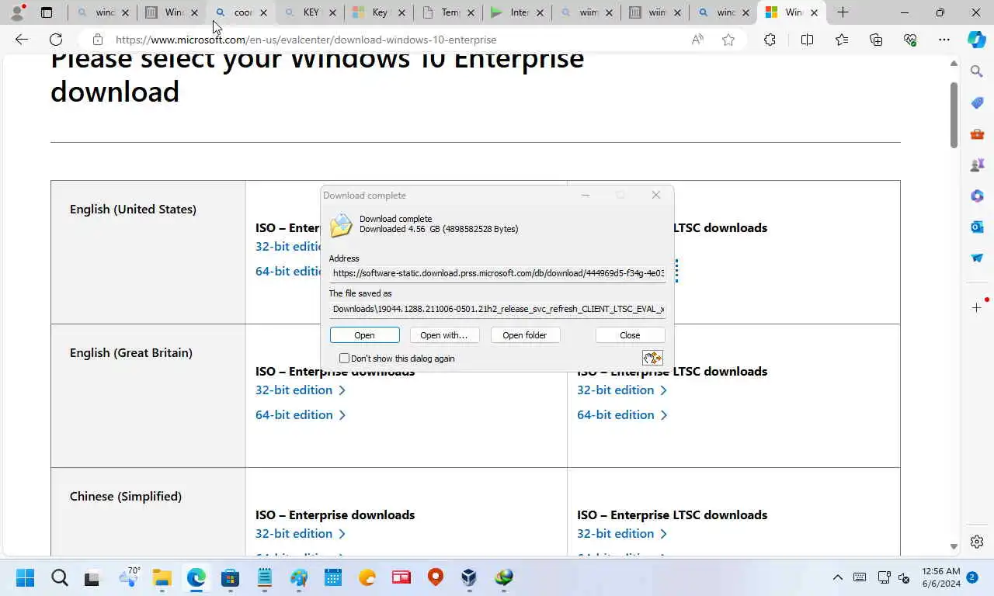Switch to the "coor" search tab
Image resolution: width=994 pixels, height=596 pixels.
point(242,12)
